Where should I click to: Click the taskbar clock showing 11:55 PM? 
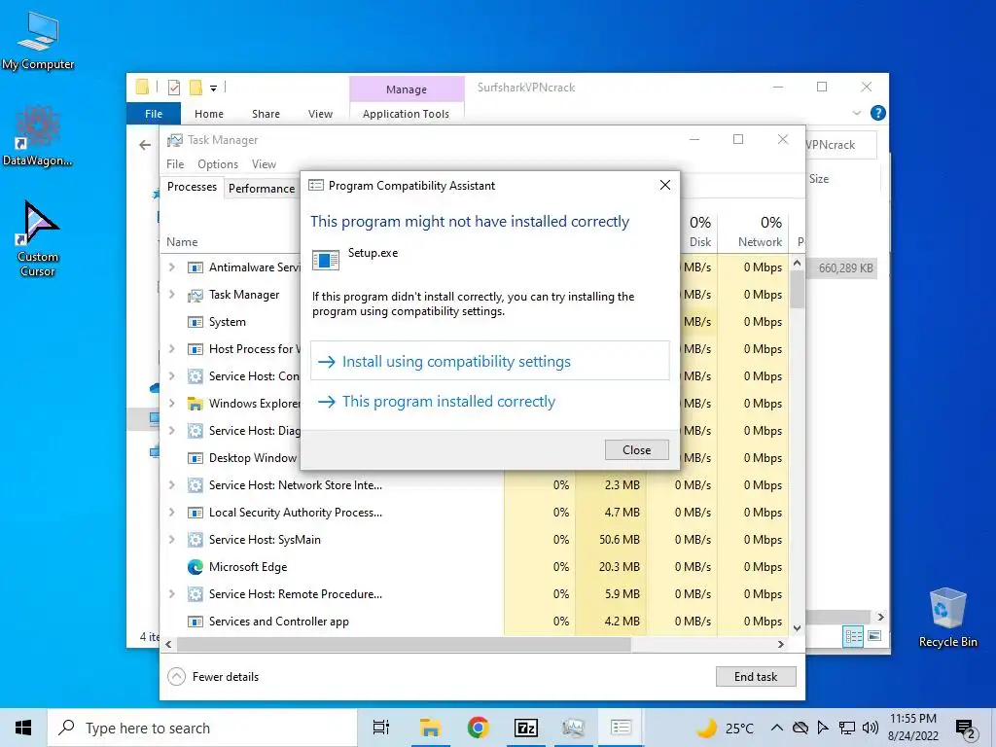pos(912,728)
